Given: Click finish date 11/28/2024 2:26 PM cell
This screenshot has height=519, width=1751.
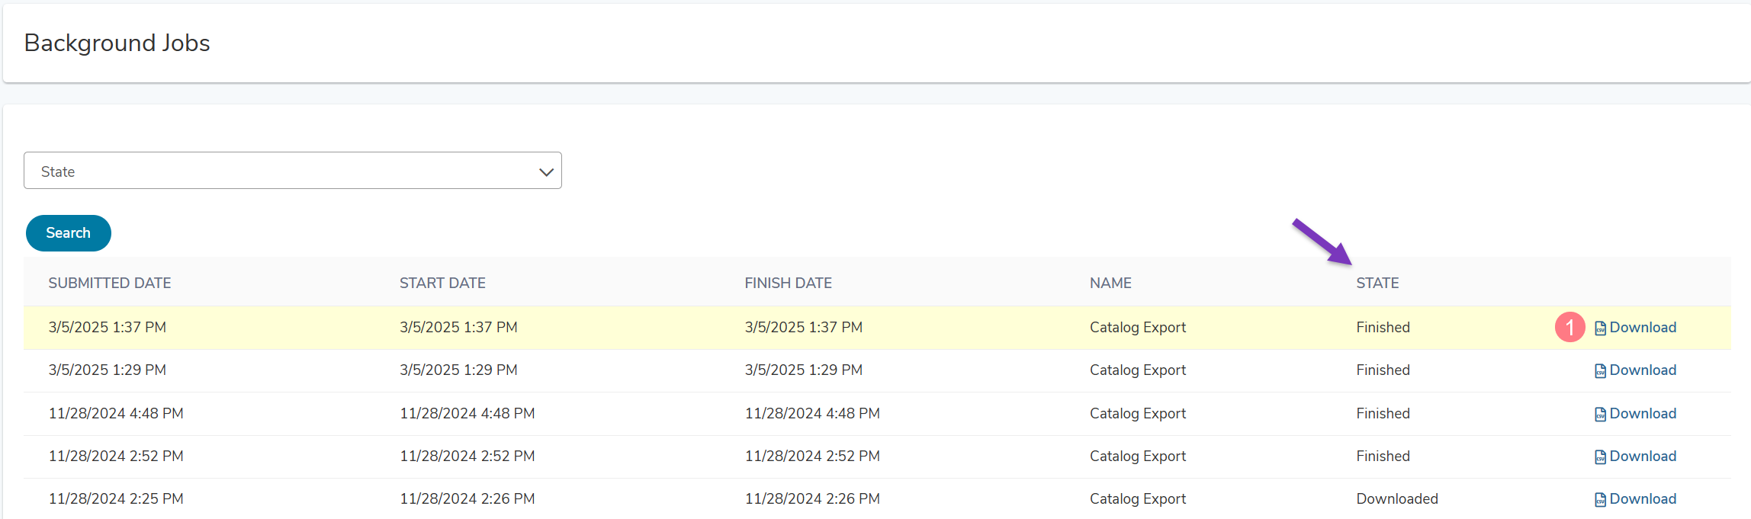Looking at the screenshot, I should coord(812,498).
